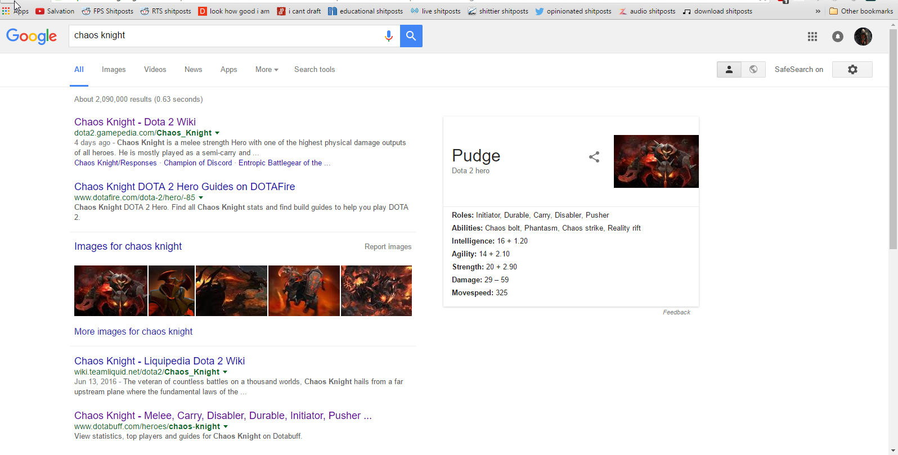Open dropdown arrow beside wiki.teamliquid.net URL

[x=225, y=372]
